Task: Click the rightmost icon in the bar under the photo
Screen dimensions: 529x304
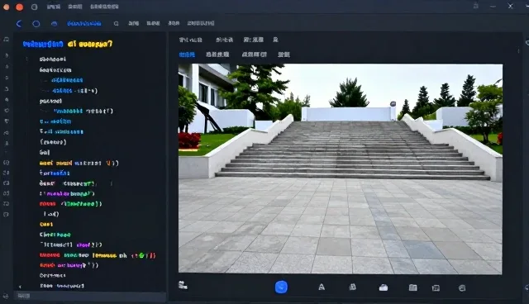Action: (462, 287)
